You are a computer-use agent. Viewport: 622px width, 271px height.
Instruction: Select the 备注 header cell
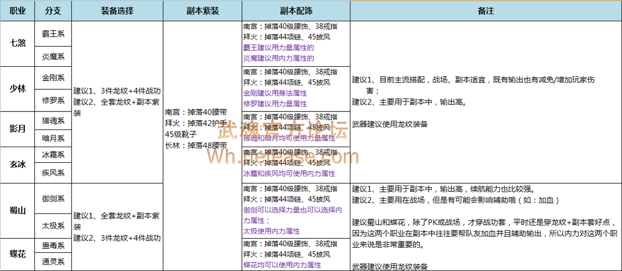click(x=486, y=11)
